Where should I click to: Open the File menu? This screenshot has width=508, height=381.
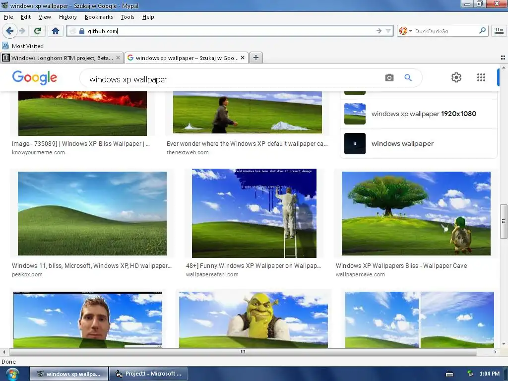pos(8,17)
